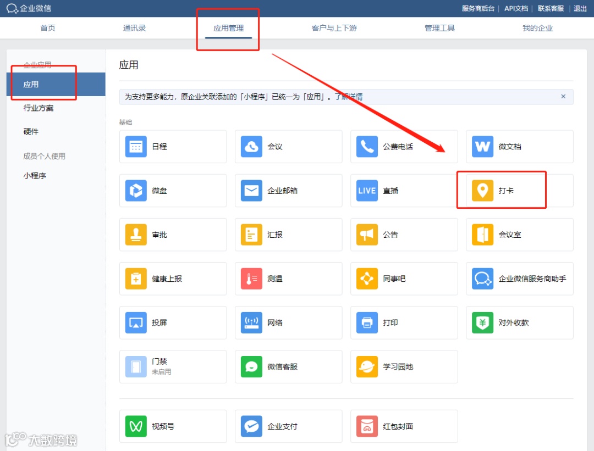Image resolution: width=594 pixels, height=451 pixels.
Task: Open the 微信客服 chat icon
Action: [x=251, y=366]
